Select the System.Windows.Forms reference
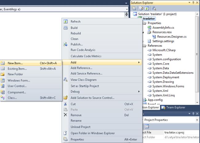This screenshot has height=143, width=200. tap(168, 86)
